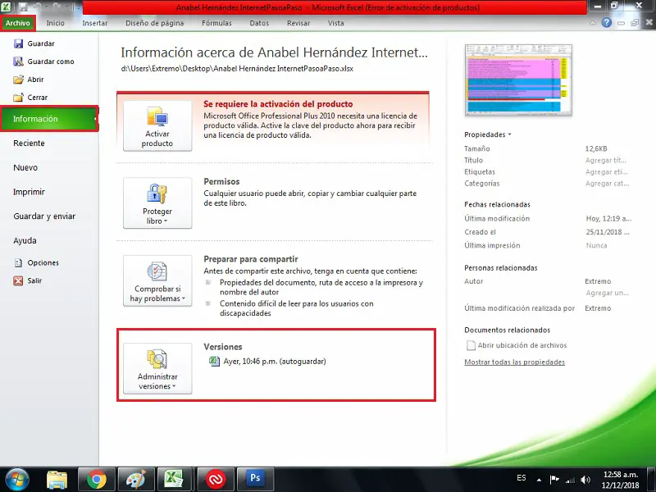
Task: Select Información in the backstage menu
Action: pos(49,119)
